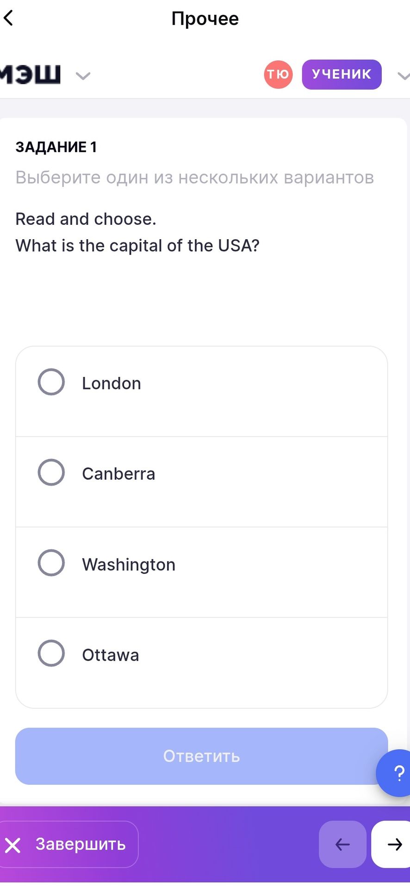Open the МЭШ logo home
The height and width of the screenshot is (890, 410).
31,74
